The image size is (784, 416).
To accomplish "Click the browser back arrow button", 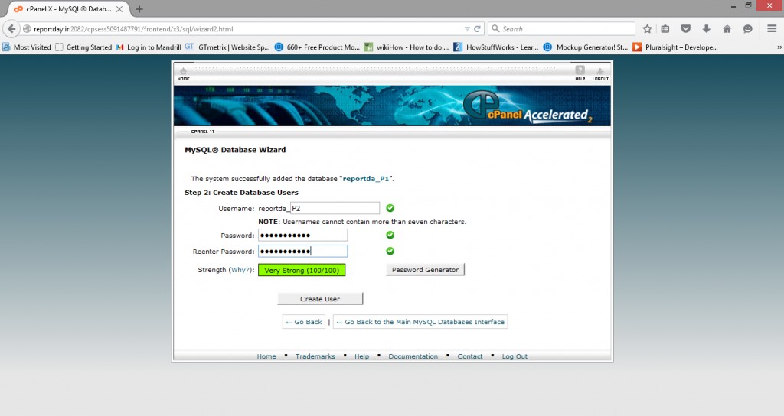I will coord(11,28).
